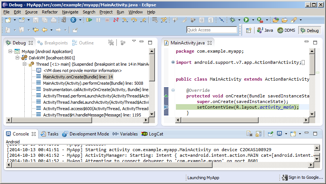The image size is (326, 184).
Task: Open the Refactor menu
Action: click(50, 12)
